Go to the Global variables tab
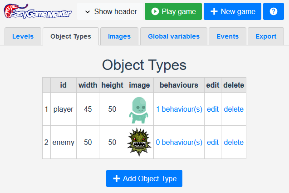289x193 pixels. tap(173, 36)
